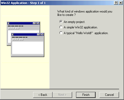The image size is (124, 100).
Task: Click the illustrated front window's maximize icon
Action: [x=40, y=35]
